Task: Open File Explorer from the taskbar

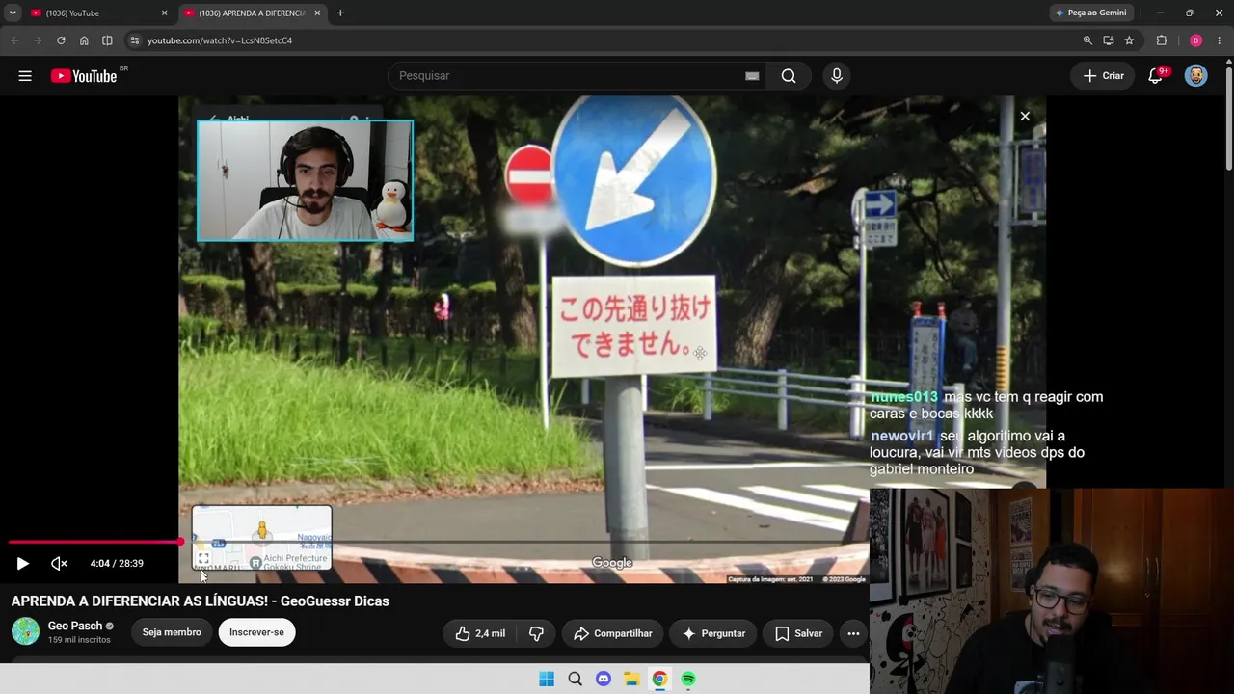Action: [631, 680]
